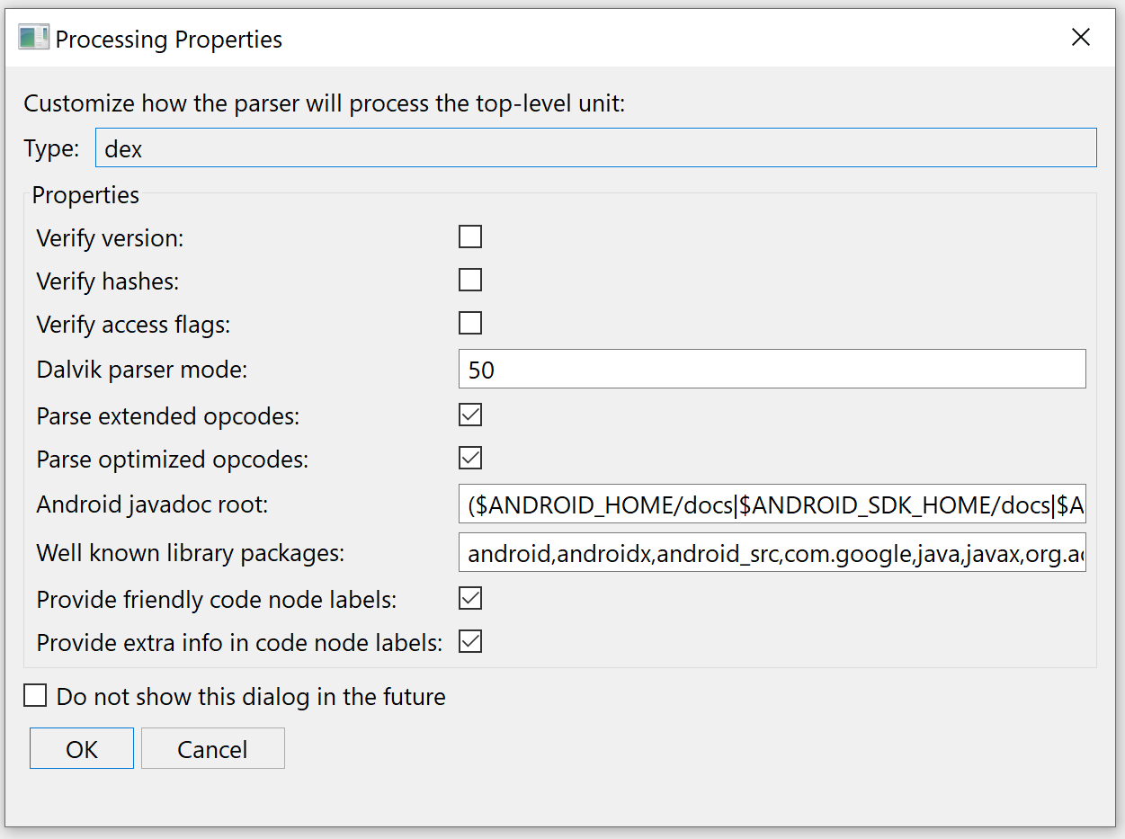Focus the Type field containing dex
This screenshot has height=839, width=1125.
coord(596,147)
